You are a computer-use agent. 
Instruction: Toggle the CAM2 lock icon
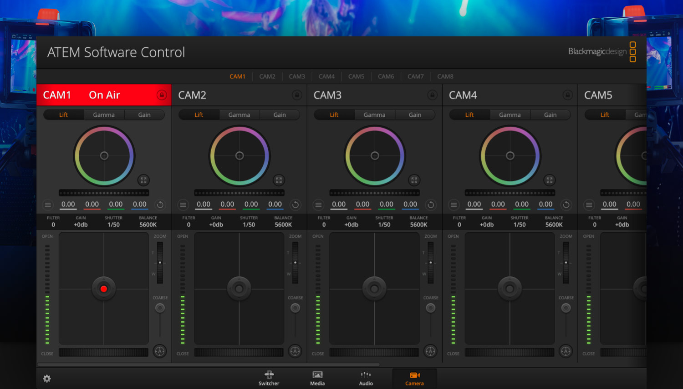pyautogui.click(x=297, y=95)
